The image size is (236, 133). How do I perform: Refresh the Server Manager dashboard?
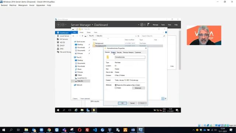coord(142,25)
